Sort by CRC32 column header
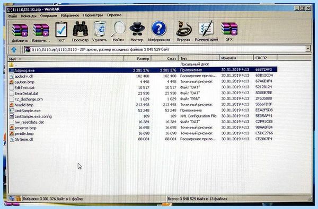 [x=266, y=58]
